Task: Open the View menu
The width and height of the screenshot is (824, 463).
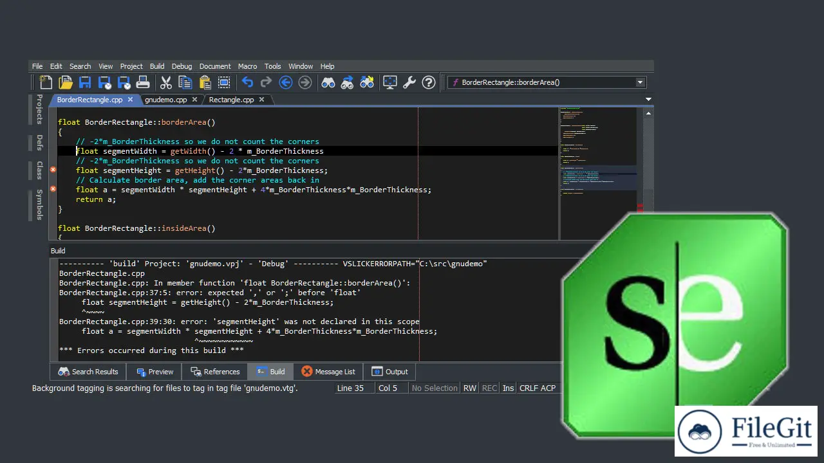Action: 106,66
